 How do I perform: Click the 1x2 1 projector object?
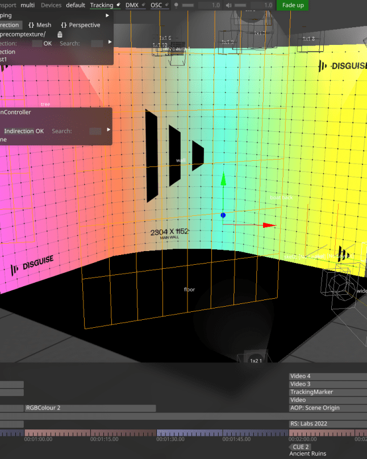256,360
